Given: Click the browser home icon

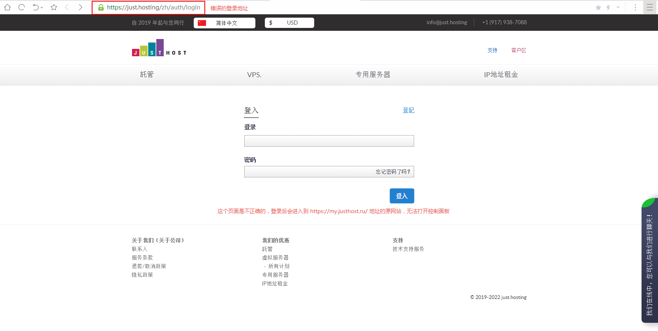Looking at the screenshot, I should click(x=7, y=7).
